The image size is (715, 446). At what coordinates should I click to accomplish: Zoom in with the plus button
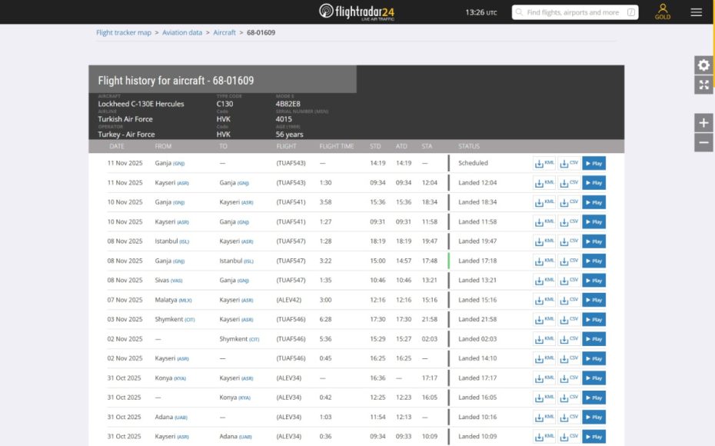click(703, 123)
